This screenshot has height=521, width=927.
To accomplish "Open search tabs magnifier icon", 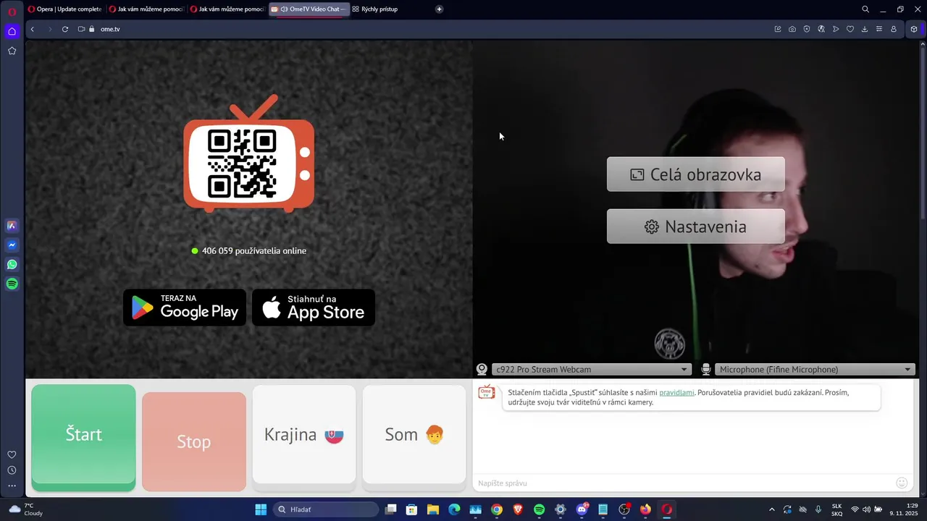I will (865, 9).
